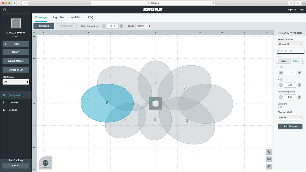
Task: Switch to the IntelliMix tab
Action: coord(76,17)
